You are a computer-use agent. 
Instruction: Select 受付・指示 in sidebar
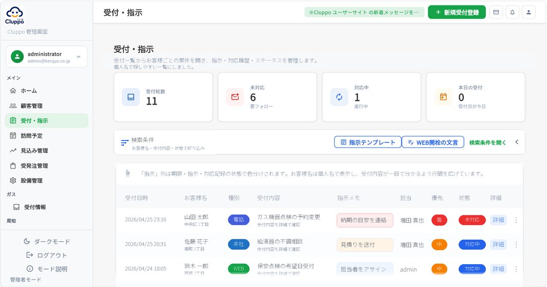click(x=47, y=121)
